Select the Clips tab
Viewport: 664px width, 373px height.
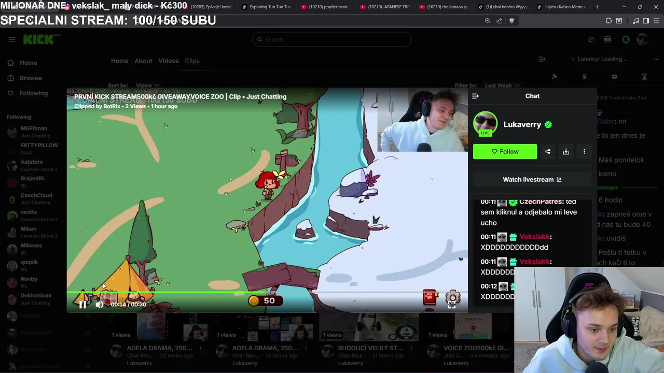[192, 61]
